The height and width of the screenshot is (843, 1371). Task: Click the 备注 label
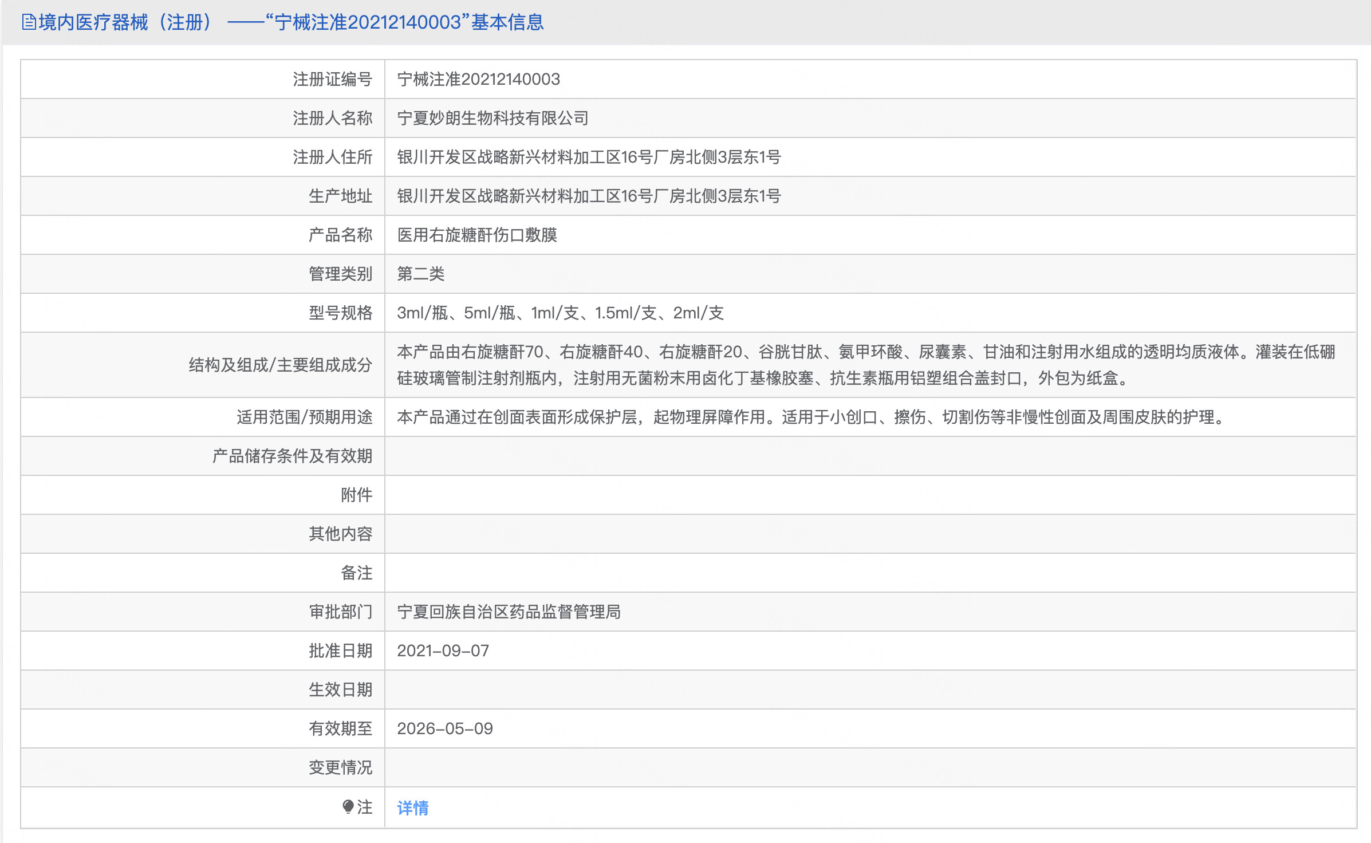click(357, 573)
